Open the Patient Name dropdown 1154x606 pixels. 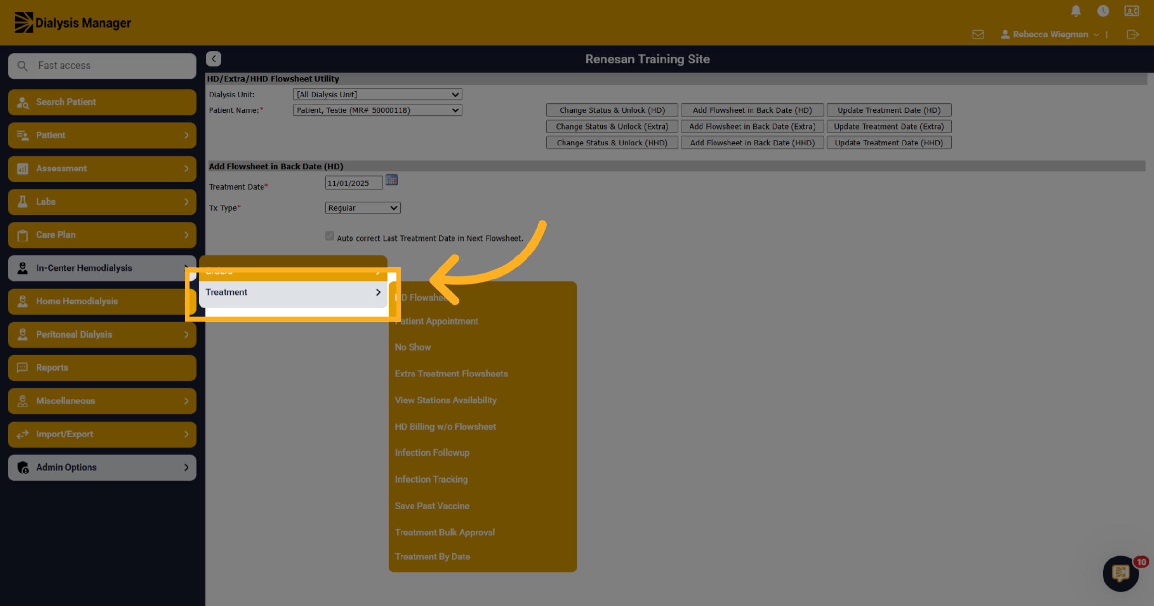pyautogui.click(x=377, y=110)
